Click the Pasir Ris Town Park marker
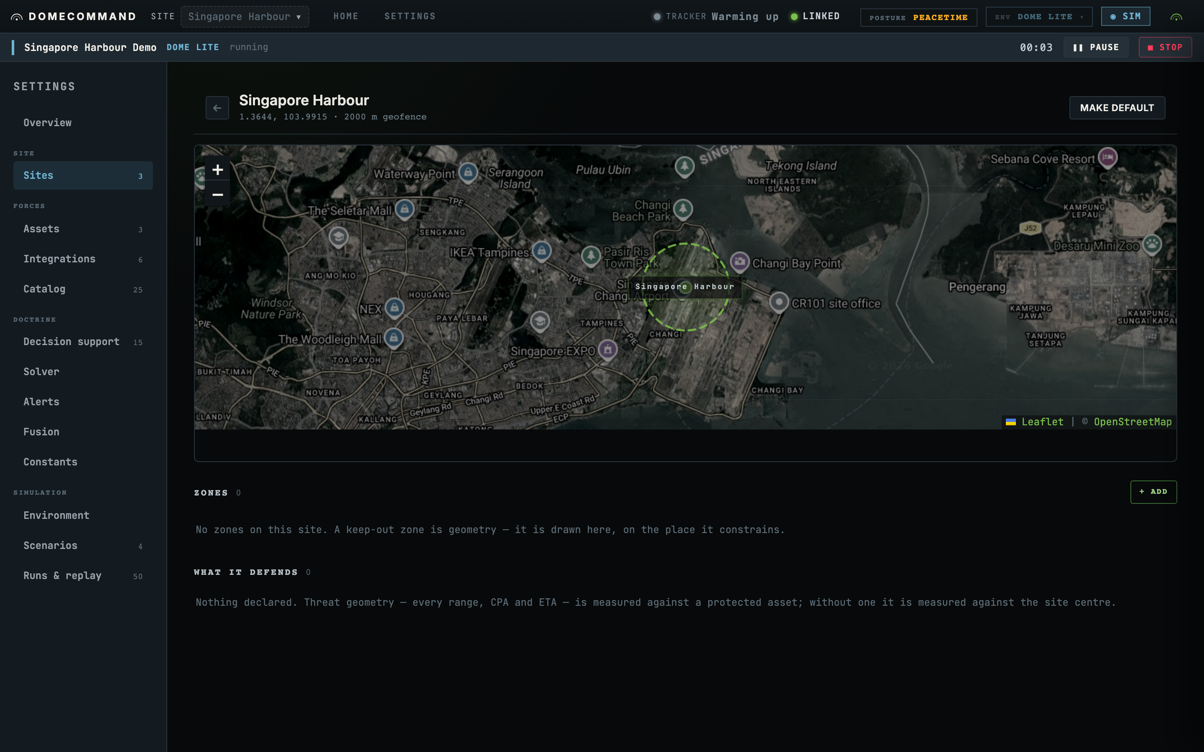 (x=591, y=256)
